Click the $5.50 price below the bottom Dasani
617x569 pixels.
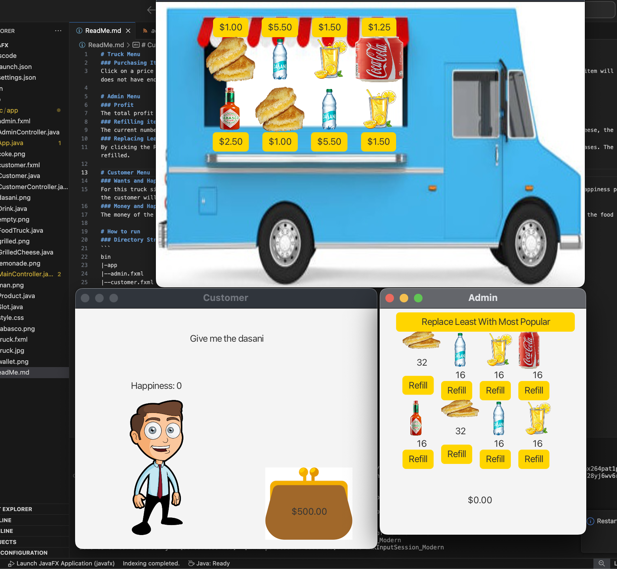(329, 142)
